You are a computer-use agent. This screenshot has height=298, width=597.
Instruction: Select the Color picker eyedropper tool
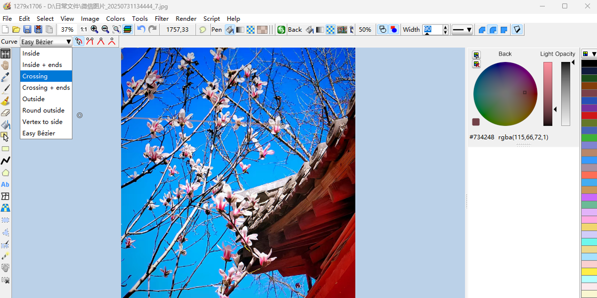pyautogui.click(x=5, y=77)
